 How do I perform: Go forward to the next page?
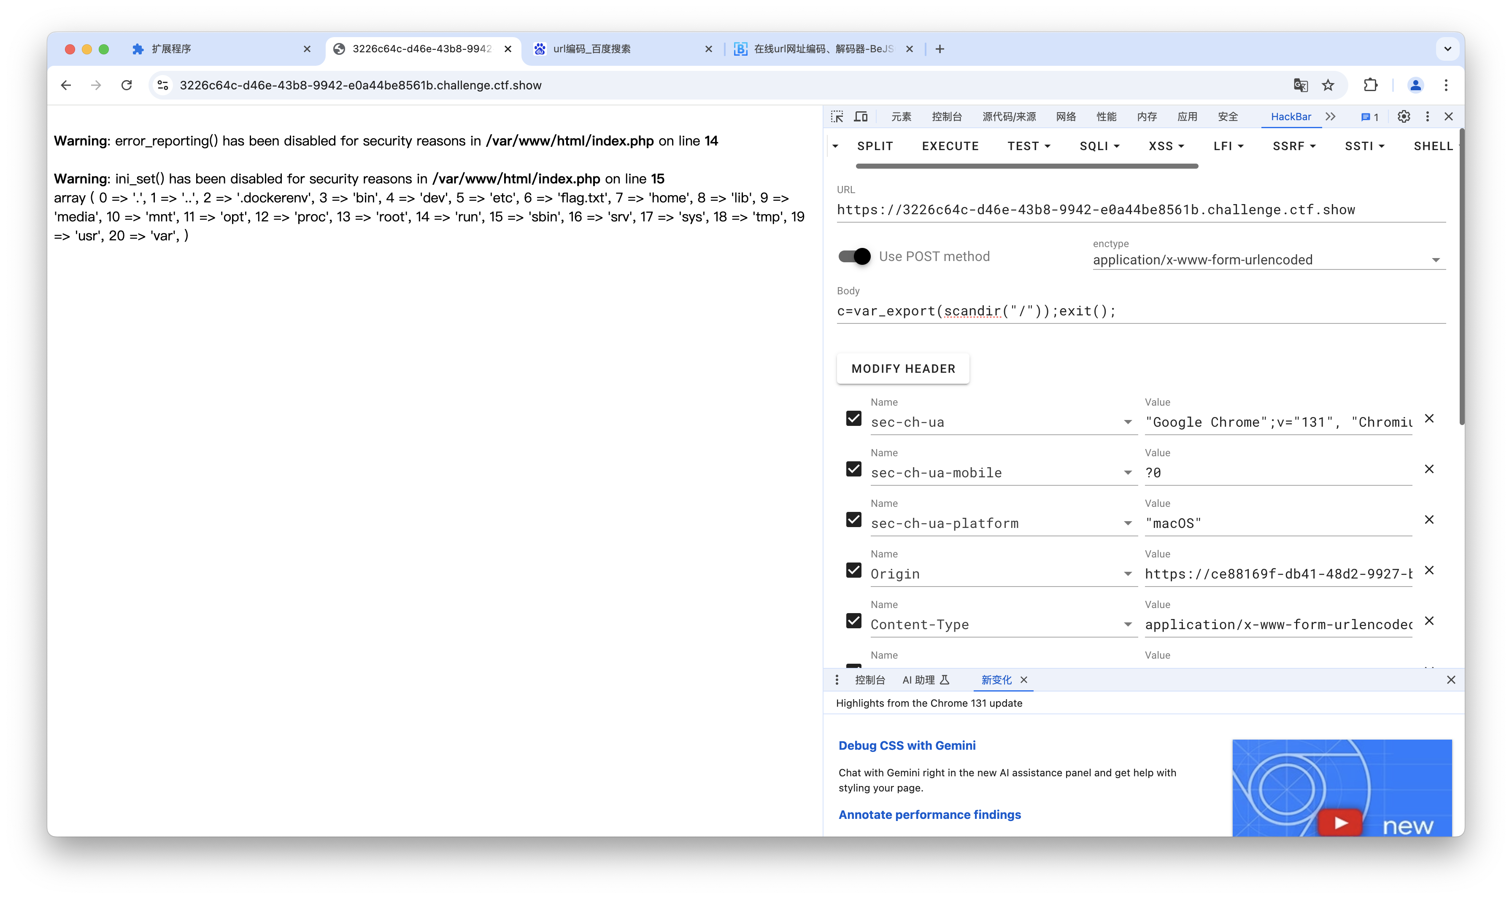96,86
